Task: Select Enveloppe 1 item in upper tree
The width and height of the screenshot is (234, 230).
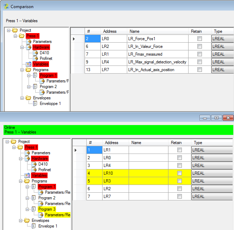Action: point(50,104)
